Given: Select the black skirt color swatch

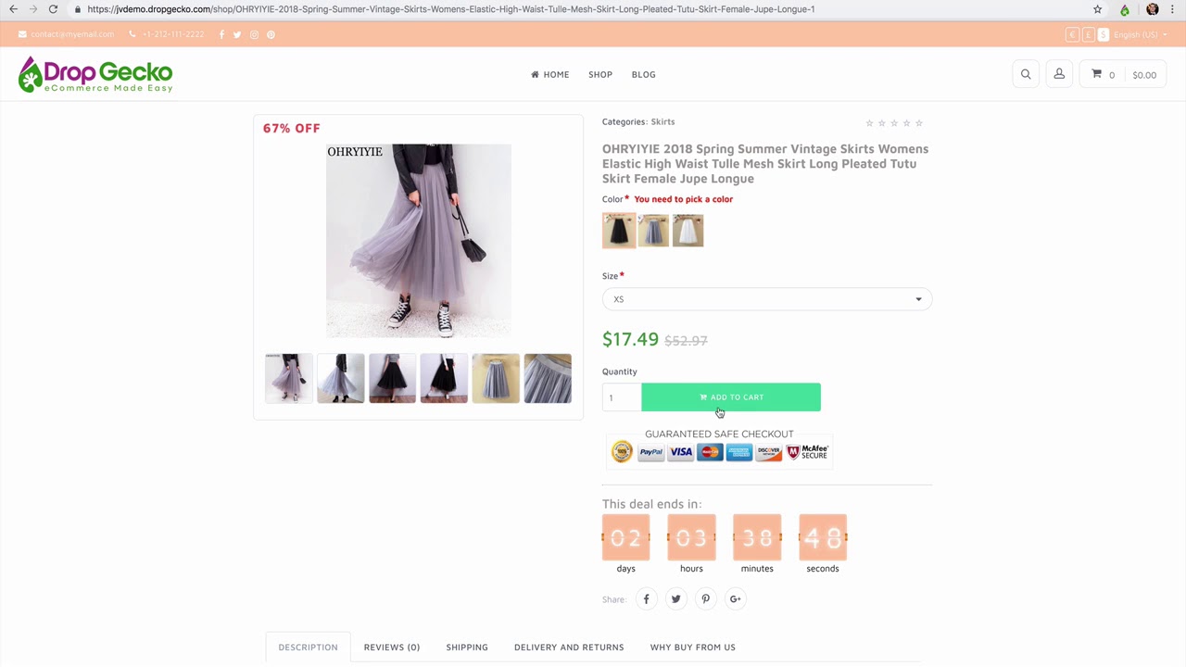Looking at the screenshot, I should [619, 231].
